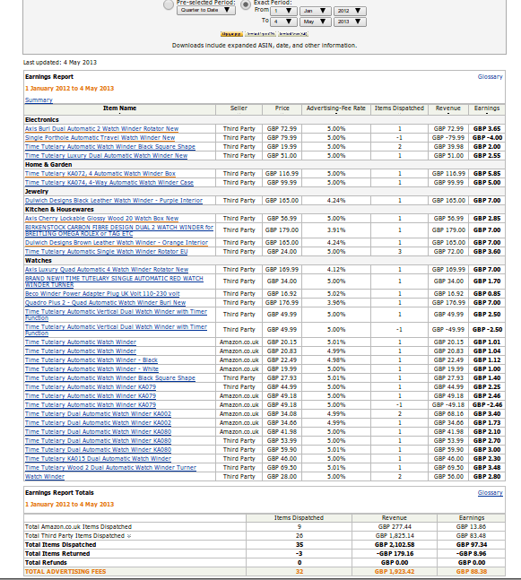This screenshot has height=580, width=521.
Task: Click the Last updated: 4 May 2013 text
Action: [60, 63]
